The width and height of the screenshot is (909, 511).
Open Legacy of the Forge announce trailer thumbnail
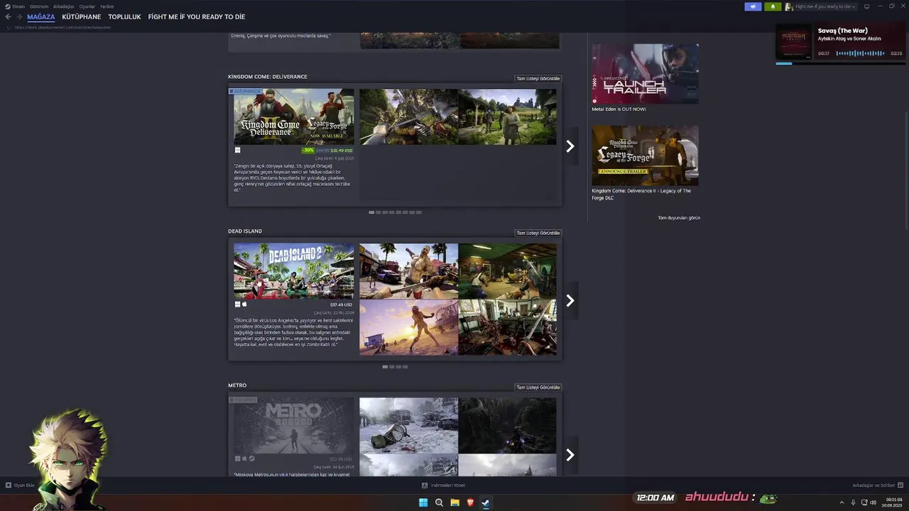tap(645, 155)
